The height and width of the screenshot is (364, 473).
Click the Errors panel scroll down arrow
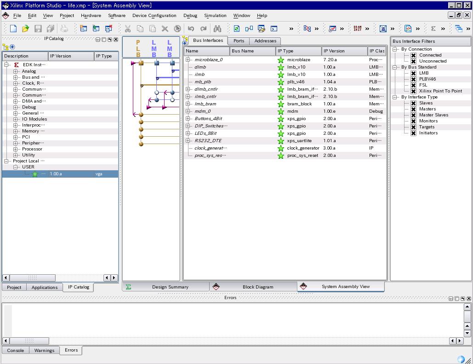tap(467, 334)
